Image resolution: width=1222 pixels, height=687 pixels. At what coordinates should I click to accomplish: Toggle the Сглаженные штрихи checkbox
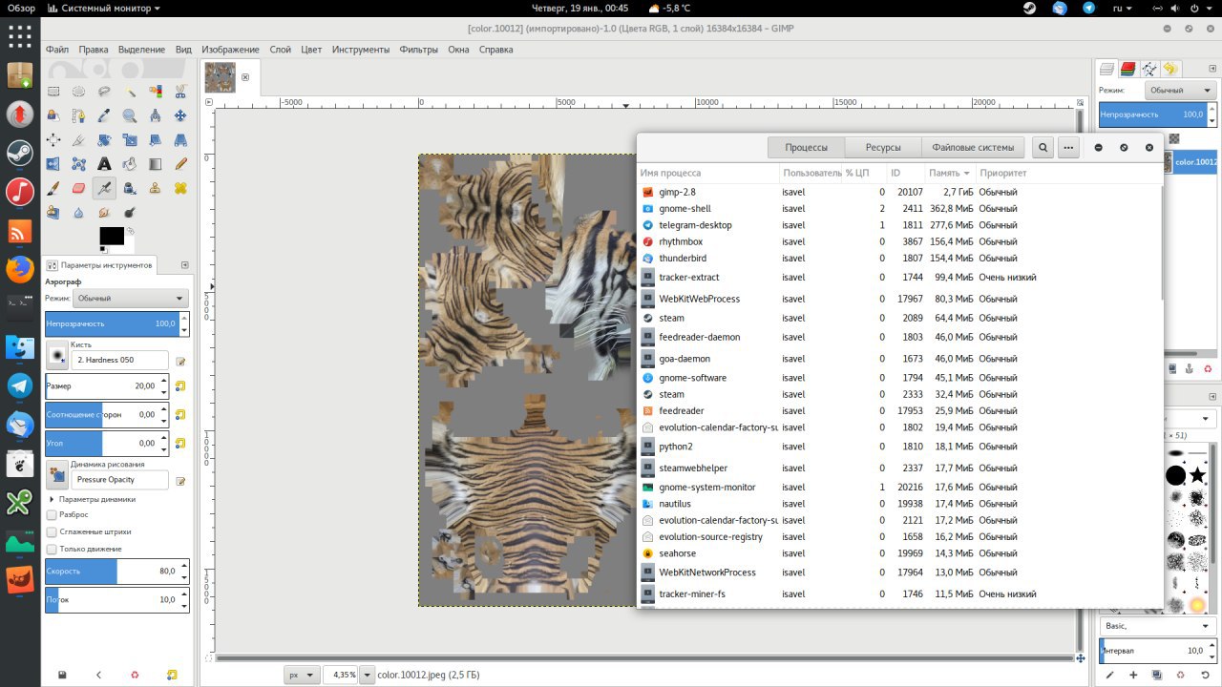[52, 531]
